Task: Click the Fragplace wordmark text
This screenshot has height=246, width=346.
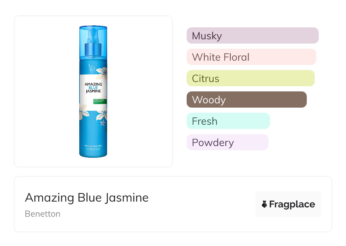Action: click(x=292, y=204)
